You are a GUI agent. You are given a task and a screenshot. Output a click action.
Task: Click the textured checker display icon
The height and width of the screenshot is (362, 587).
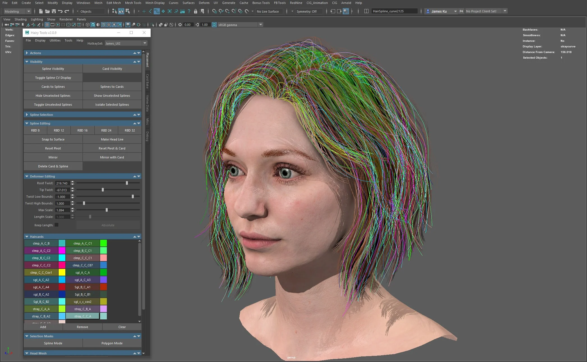pos(109,25)
